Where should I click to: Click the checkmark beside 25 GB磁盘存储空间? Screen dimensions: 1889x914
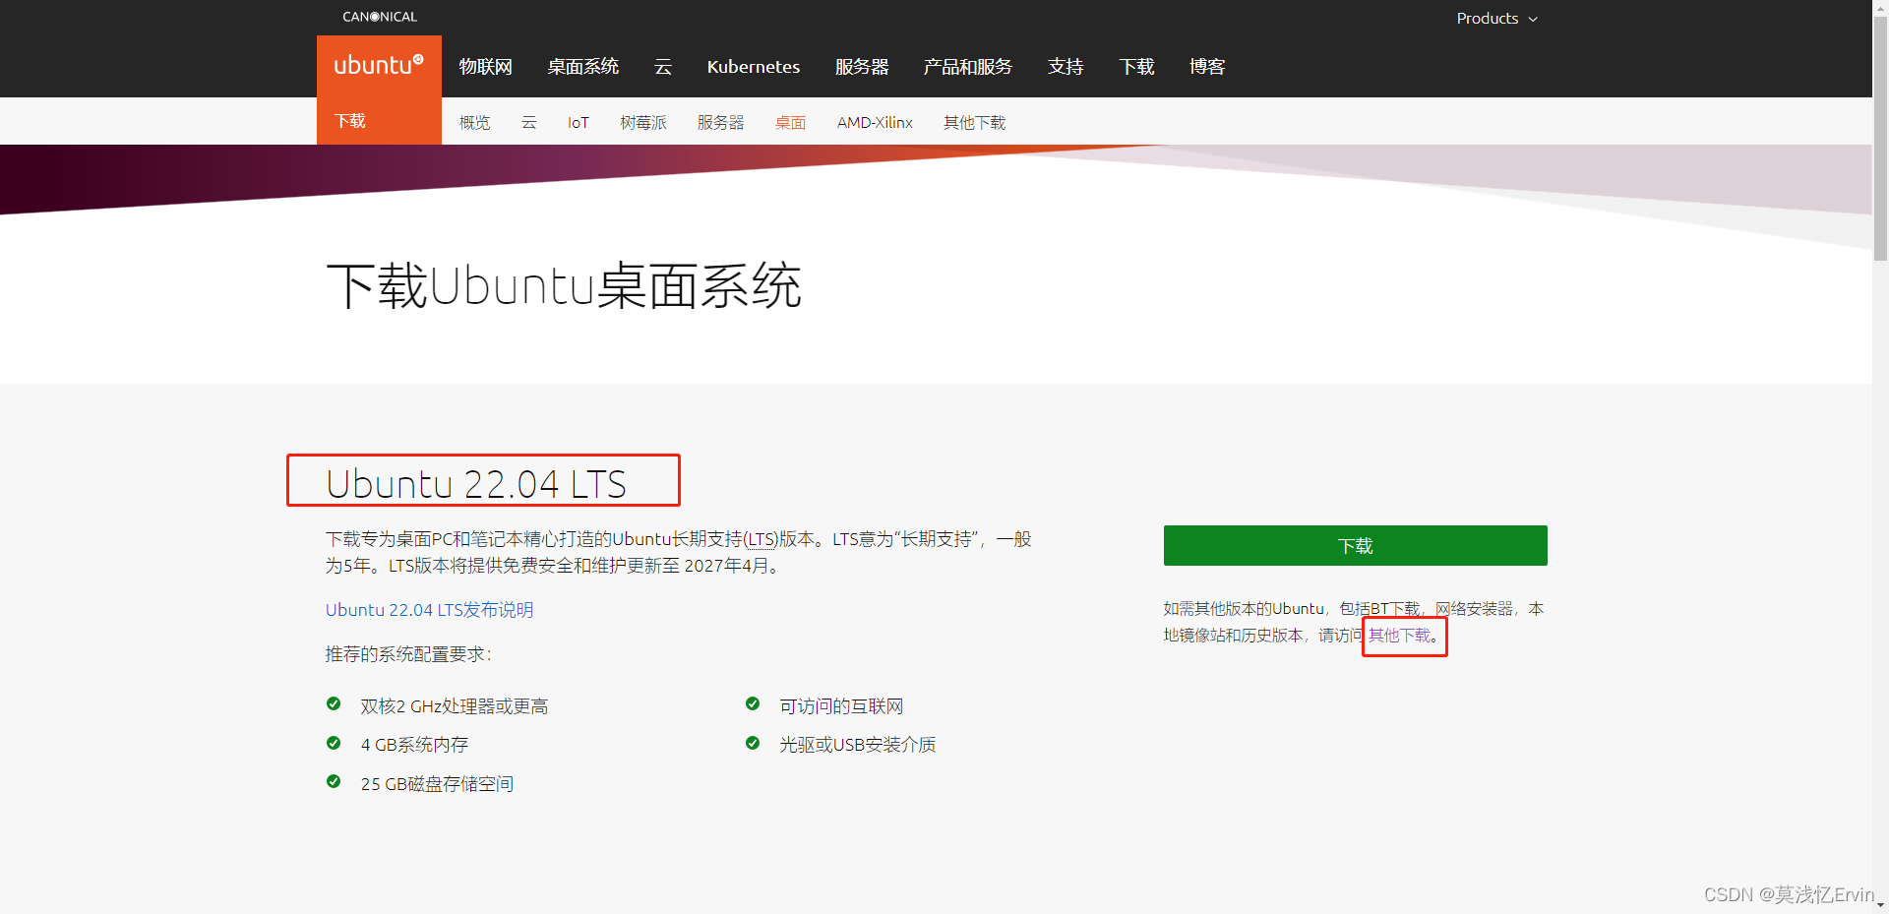pyautogui.click(x=334, y=782)
